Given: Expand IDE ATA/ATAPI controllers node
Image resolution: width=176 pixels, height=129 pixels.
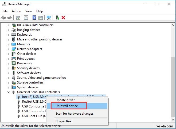Looking at the screenshot, I should coord(9,25).
